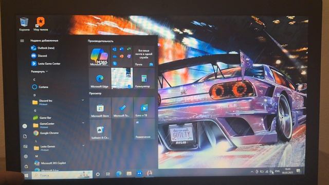Launch Discord from recently added list
Viewport: 329px width, 185px height.
(39, 56)
